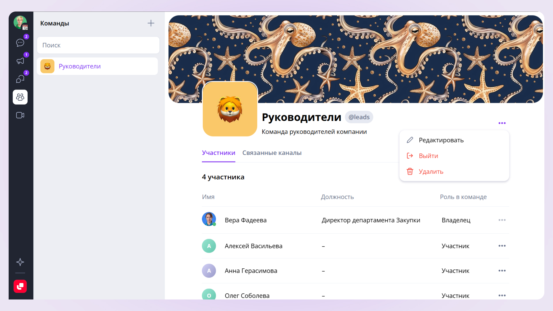This screenshot has height=311, width=553.
Task: Open channels megaphone icon in sidebar
Action: 20,61
